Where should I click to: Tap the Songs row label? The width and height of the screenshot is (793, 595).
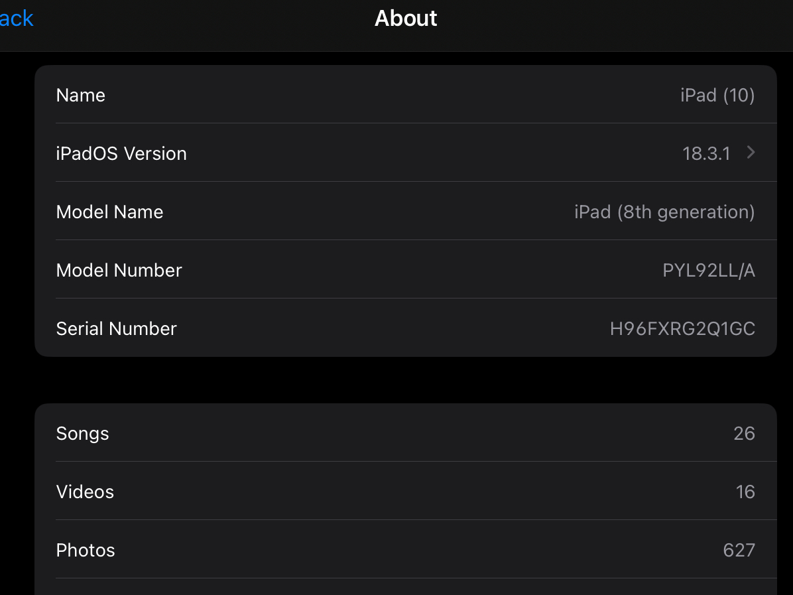pos(83,433)
